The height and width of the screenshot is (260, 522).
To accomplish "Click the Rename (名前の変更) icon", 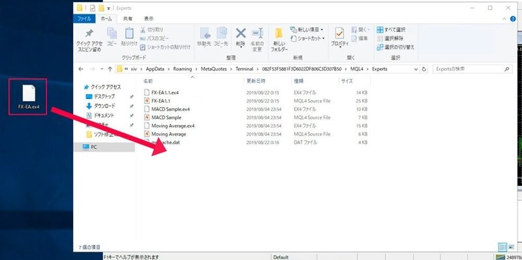I will click(257, 34).
